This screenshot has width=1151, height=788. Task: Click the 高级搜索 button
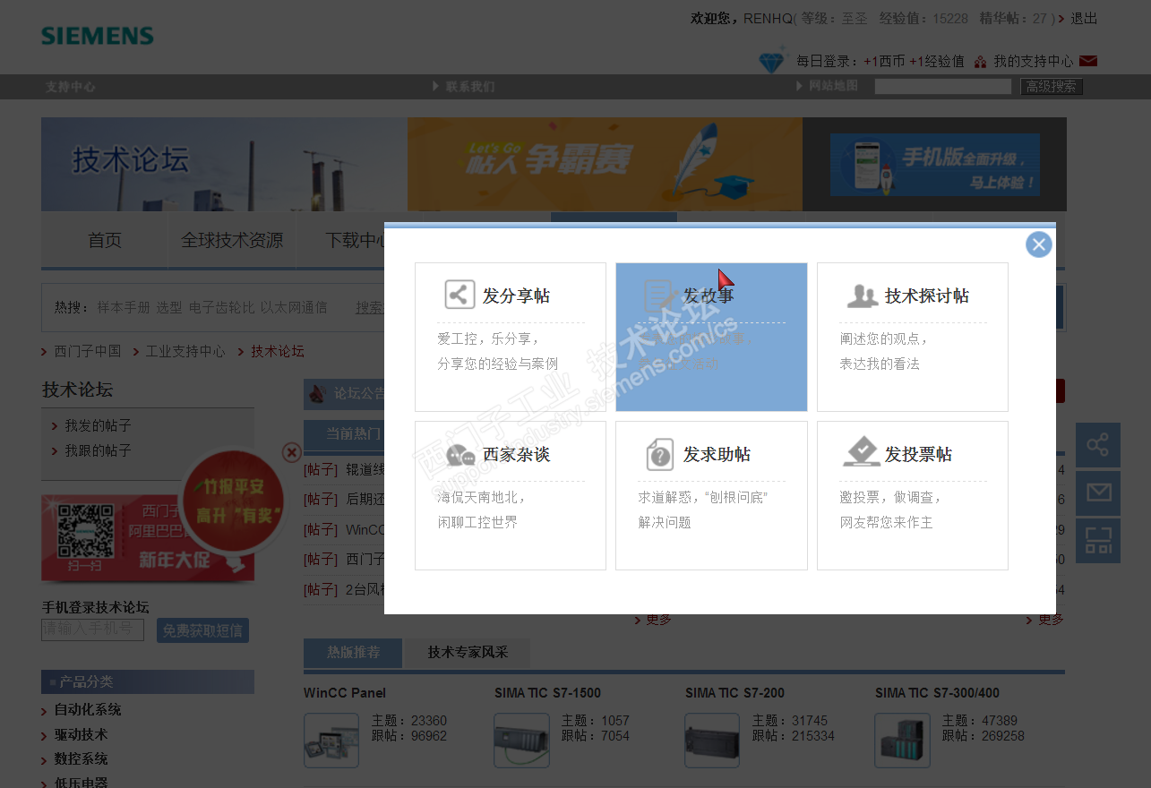click(x=1052, y=87)
